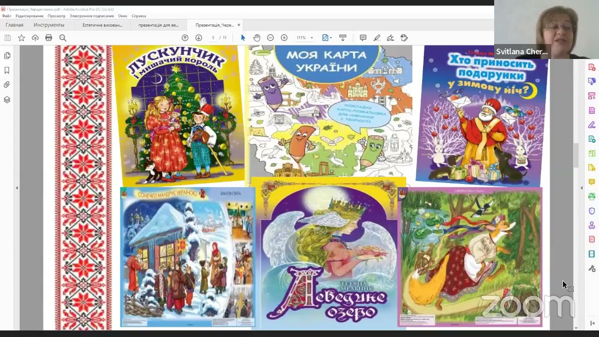
Task: Click the Save file icon
Action: coord(7,38)
